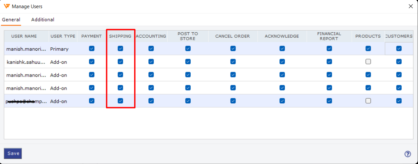This screenshot has height=164, width=418.
Task: Toggle Cancel Order for the Primary user
Action: click(x=233, y=48)
